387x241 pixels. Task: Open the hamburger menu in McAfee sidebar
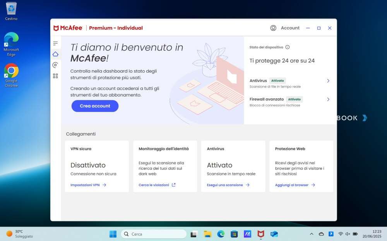tap(55, 43)
